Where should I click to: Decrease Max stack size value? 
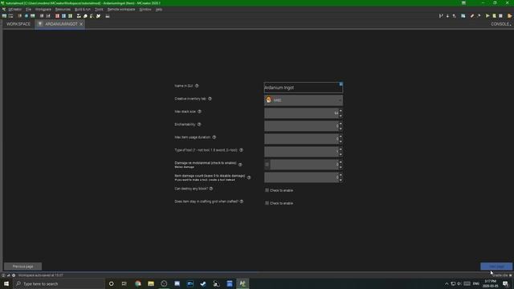341,116
